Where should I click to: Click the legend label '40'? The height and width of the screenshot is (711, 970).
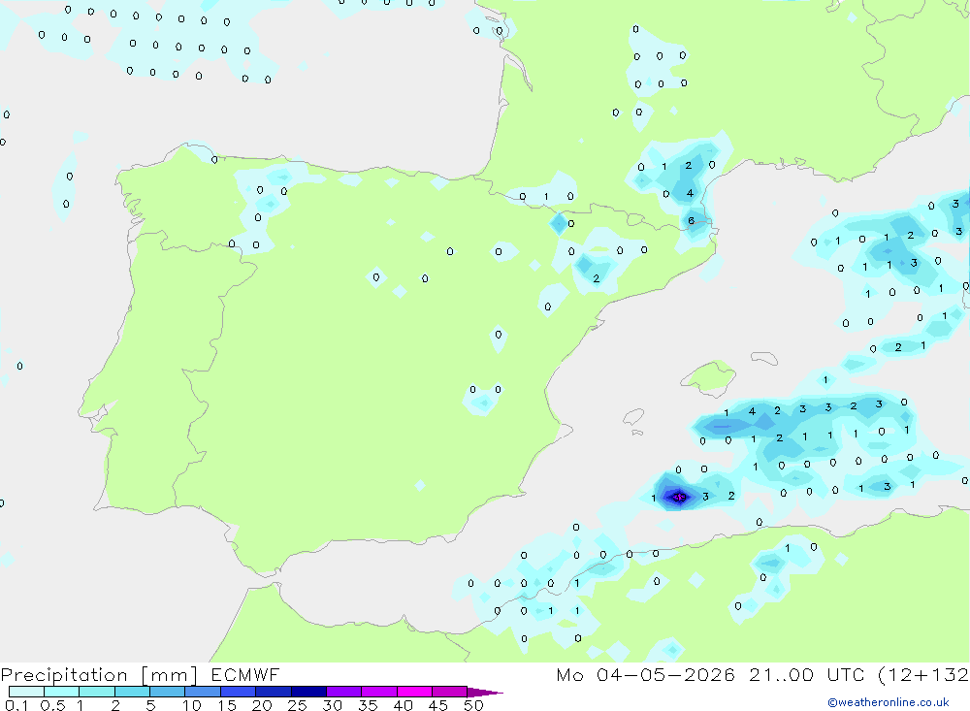click(x=403, y=705)
